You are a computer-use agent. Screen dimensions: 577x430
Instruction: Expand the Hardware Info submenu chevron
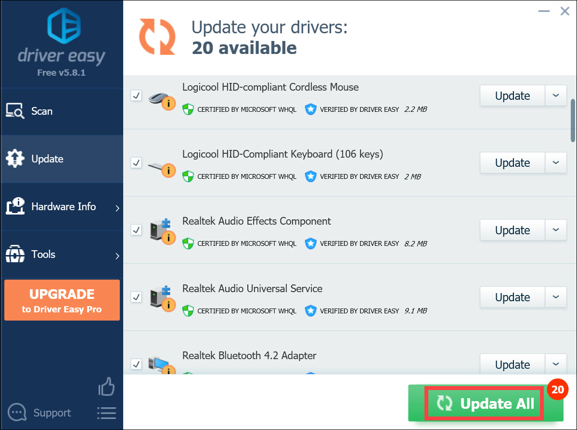click(x=117, y=208)
